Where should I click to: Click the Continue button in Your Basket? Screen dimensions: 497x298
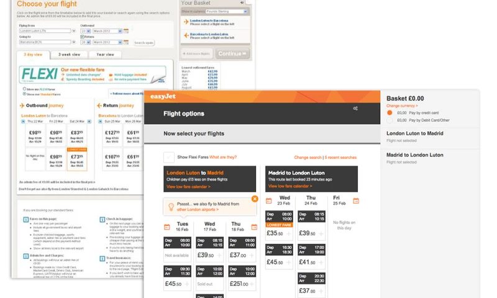click(x=232, y=53)
